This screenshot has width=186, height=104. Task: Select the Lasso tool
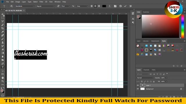pyautogui.click(x=3, y=21)
